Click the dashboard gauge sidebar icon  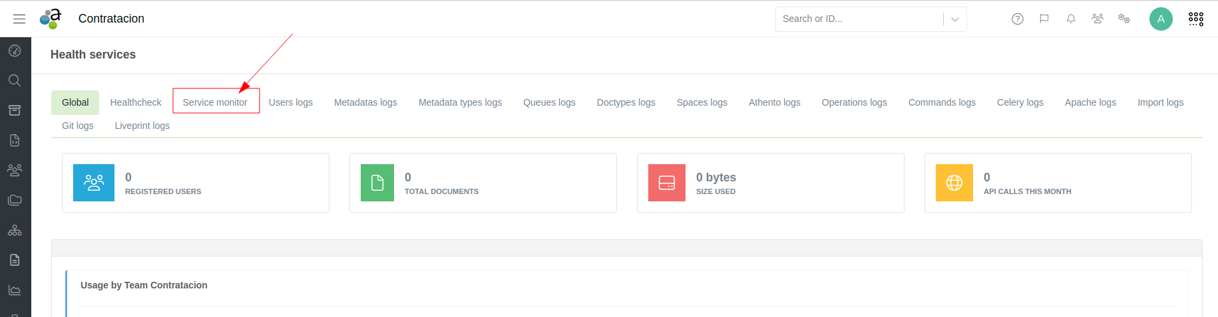pyautogui.click(x=15, y=51)
